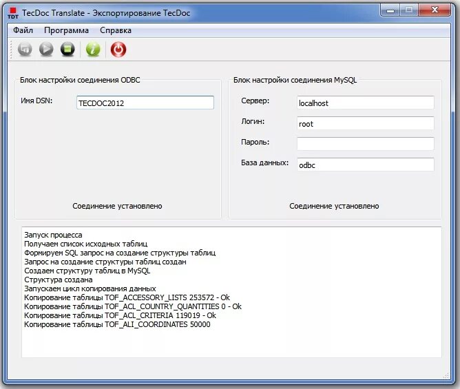Click log line TOF_ACL_CRITERIA 119019 - Ok

(120, 315)
